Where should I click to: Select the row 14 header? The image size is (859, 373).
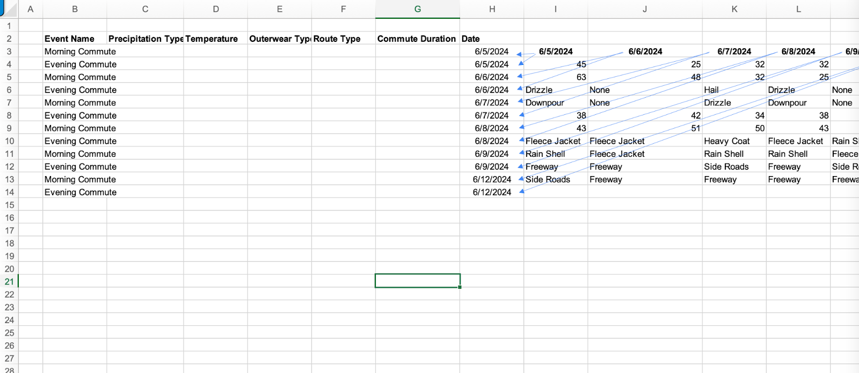tap(9, 192)
